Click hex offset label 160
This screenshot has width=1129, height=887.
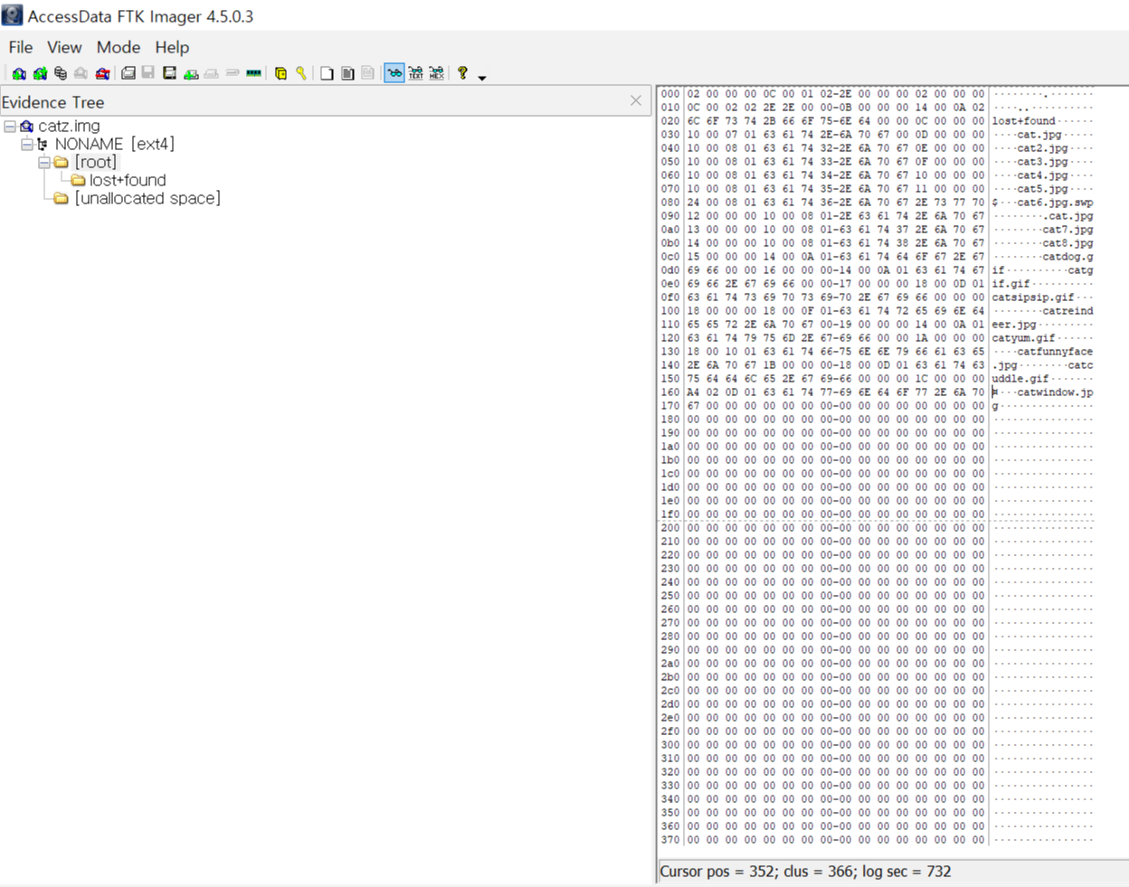tap(669, 392)
